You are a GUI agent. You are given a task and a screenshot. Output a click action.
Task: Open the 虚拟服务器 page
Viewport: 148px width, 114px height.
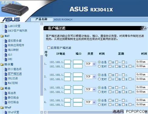click(15, 41)
